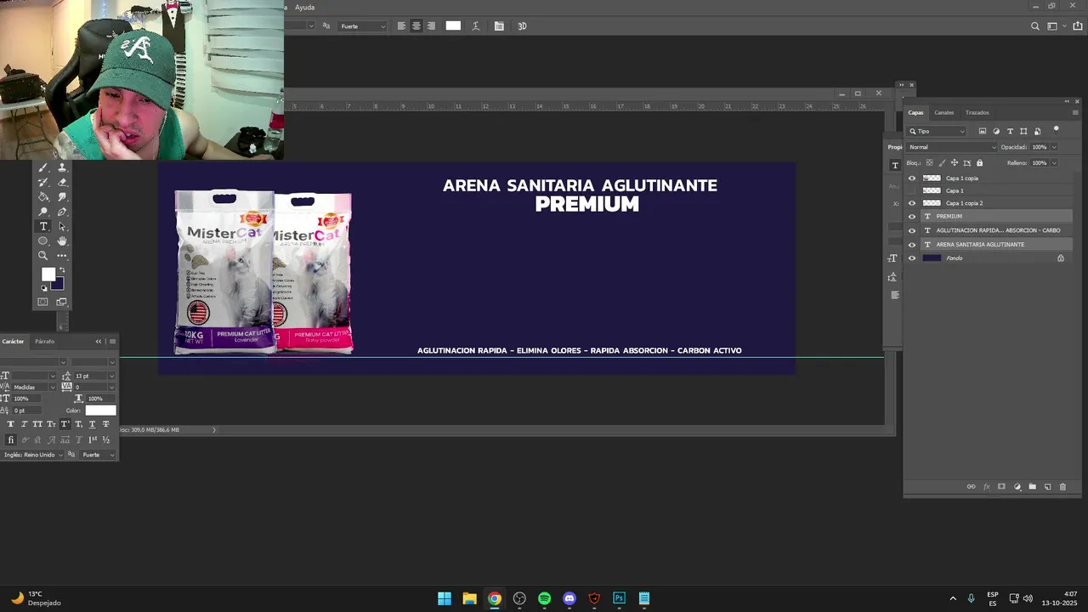
Task: Click text color swatch in options bar
Action: [453, 26]
